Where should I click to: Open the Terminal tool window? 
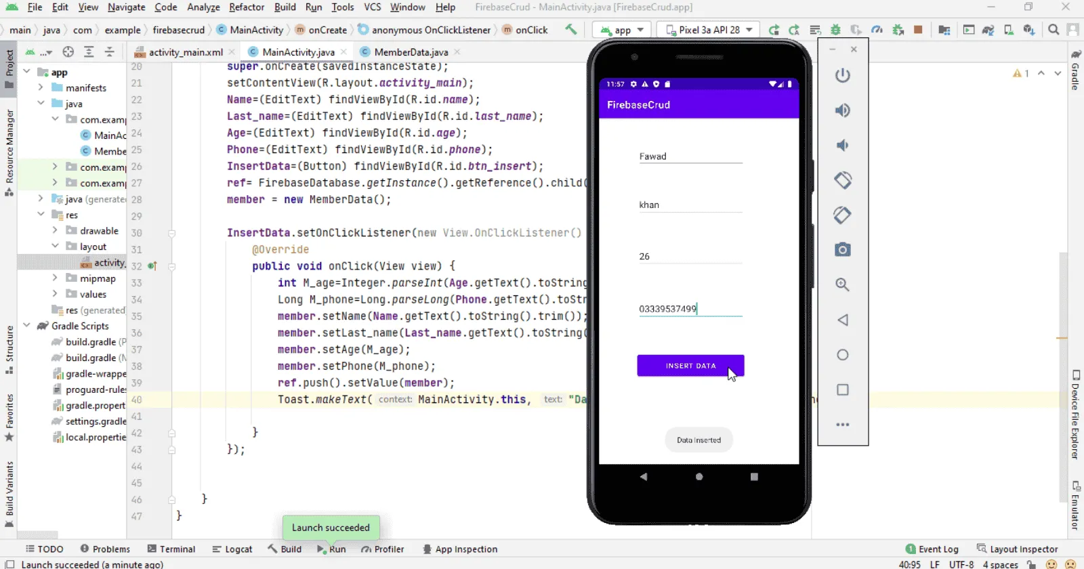pyautogui.click(x=171, y=549)
